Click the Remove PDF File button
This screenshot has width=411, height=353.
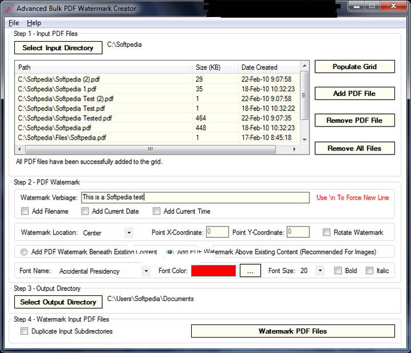(354, 120)
